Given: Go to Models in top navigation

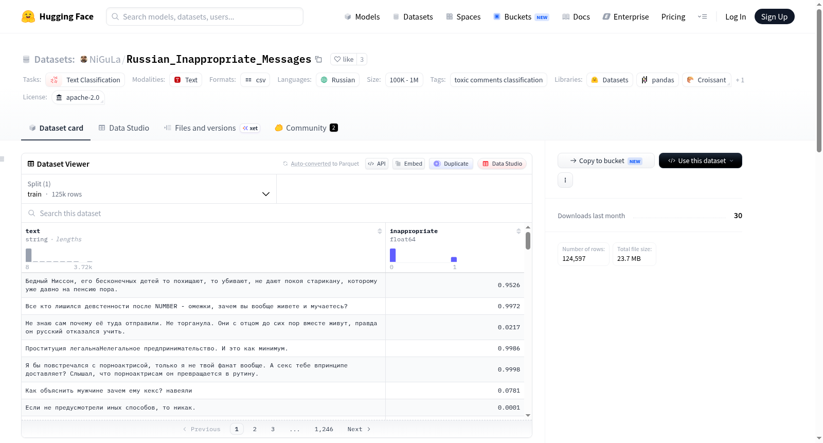Looking at the screenshot, I should [362, 16].
